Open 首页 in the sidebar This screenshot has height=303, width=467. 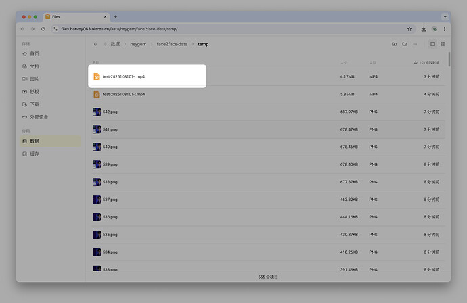pos(35,53)
